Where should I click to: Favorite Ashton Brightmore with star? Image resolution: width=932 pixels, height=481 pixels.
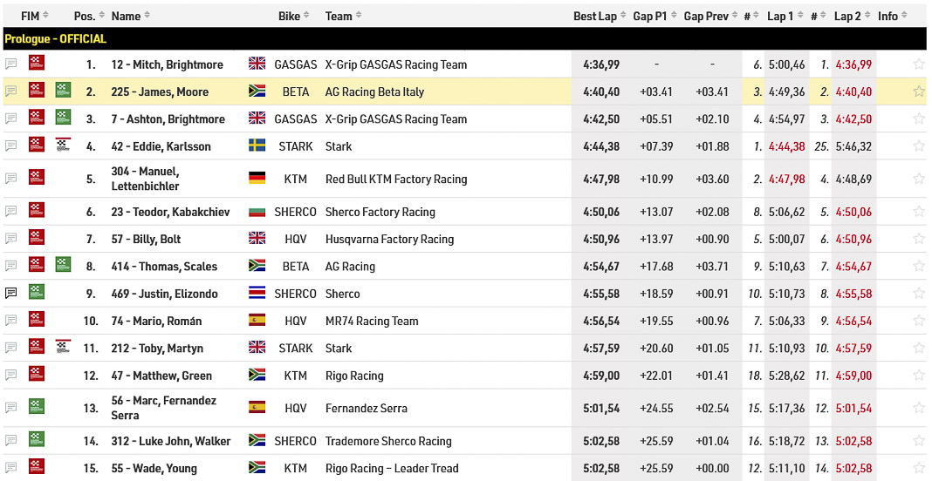(919, 119)
